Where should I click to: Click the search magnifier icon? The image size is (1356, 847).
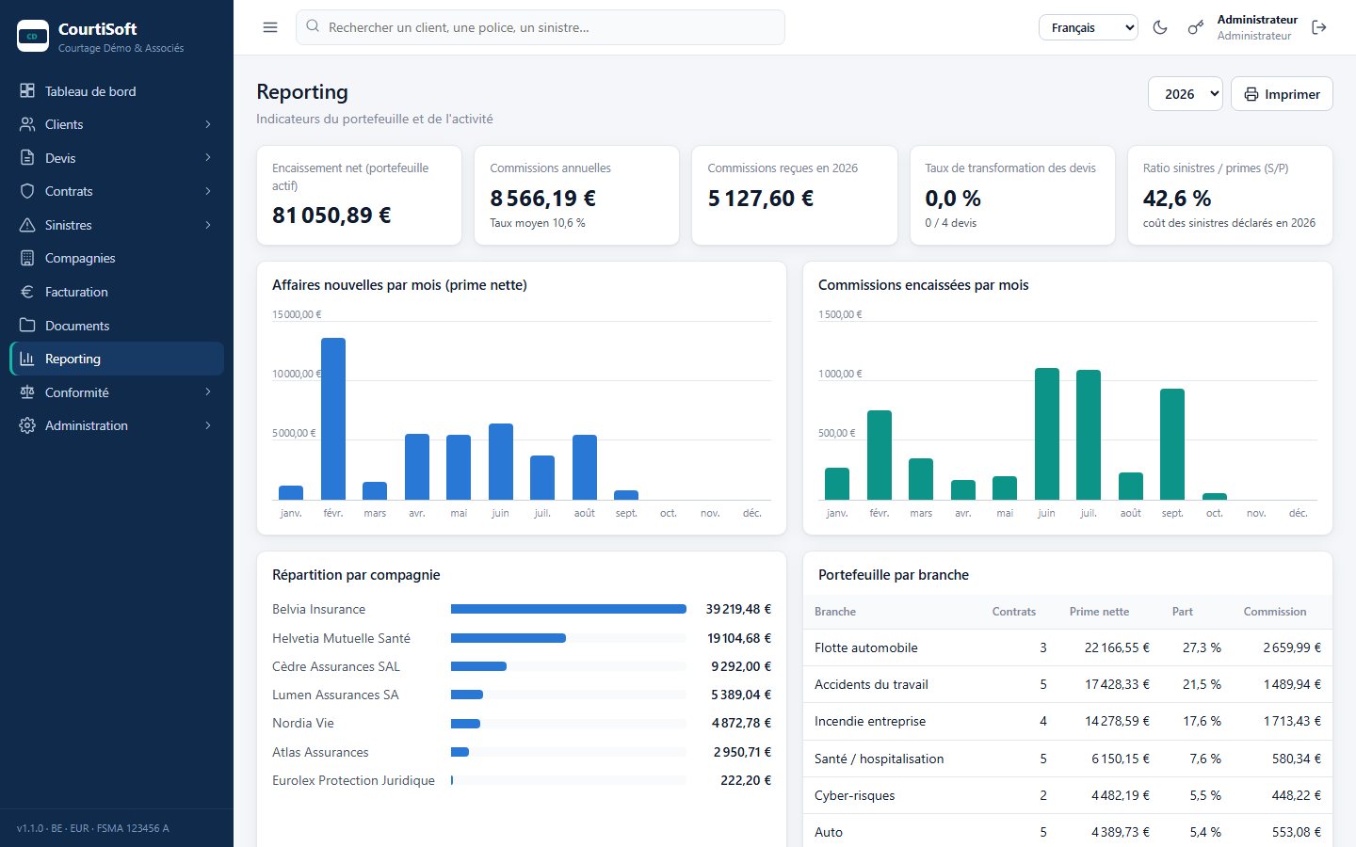(x=313, y=27)
